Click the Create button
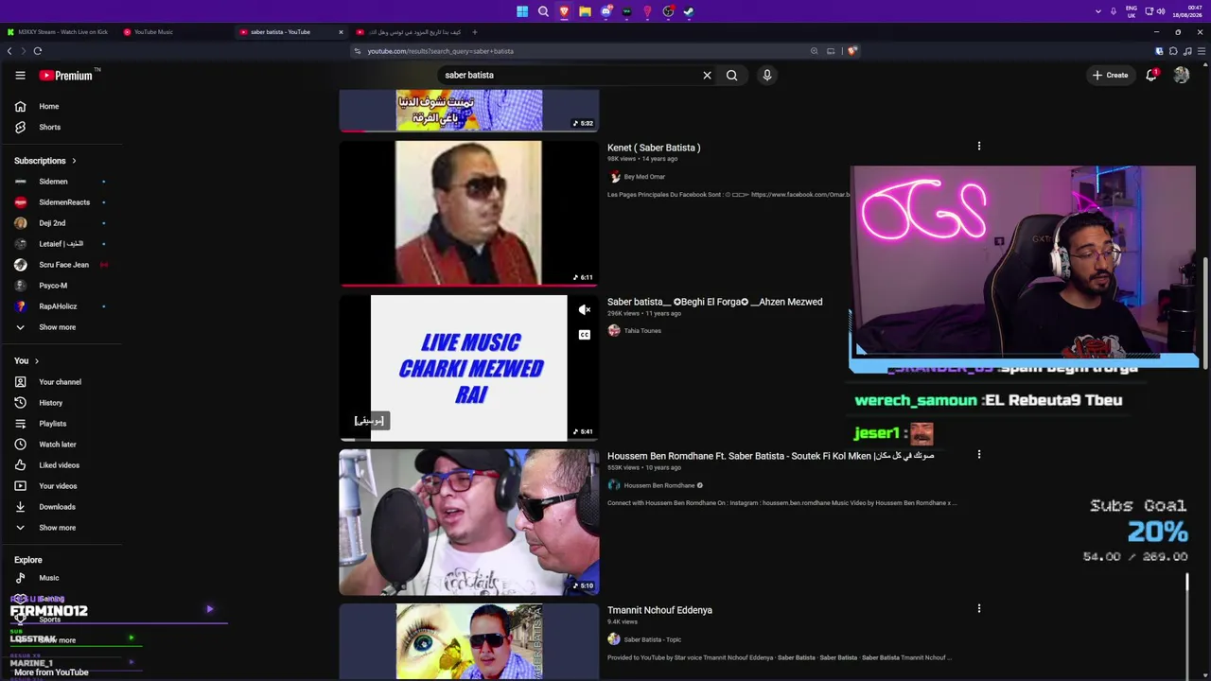1211x681 pixels. 1110,75
